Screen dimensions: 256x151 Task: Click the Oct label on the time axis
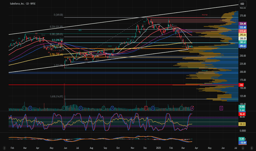(x=118, y=148)
